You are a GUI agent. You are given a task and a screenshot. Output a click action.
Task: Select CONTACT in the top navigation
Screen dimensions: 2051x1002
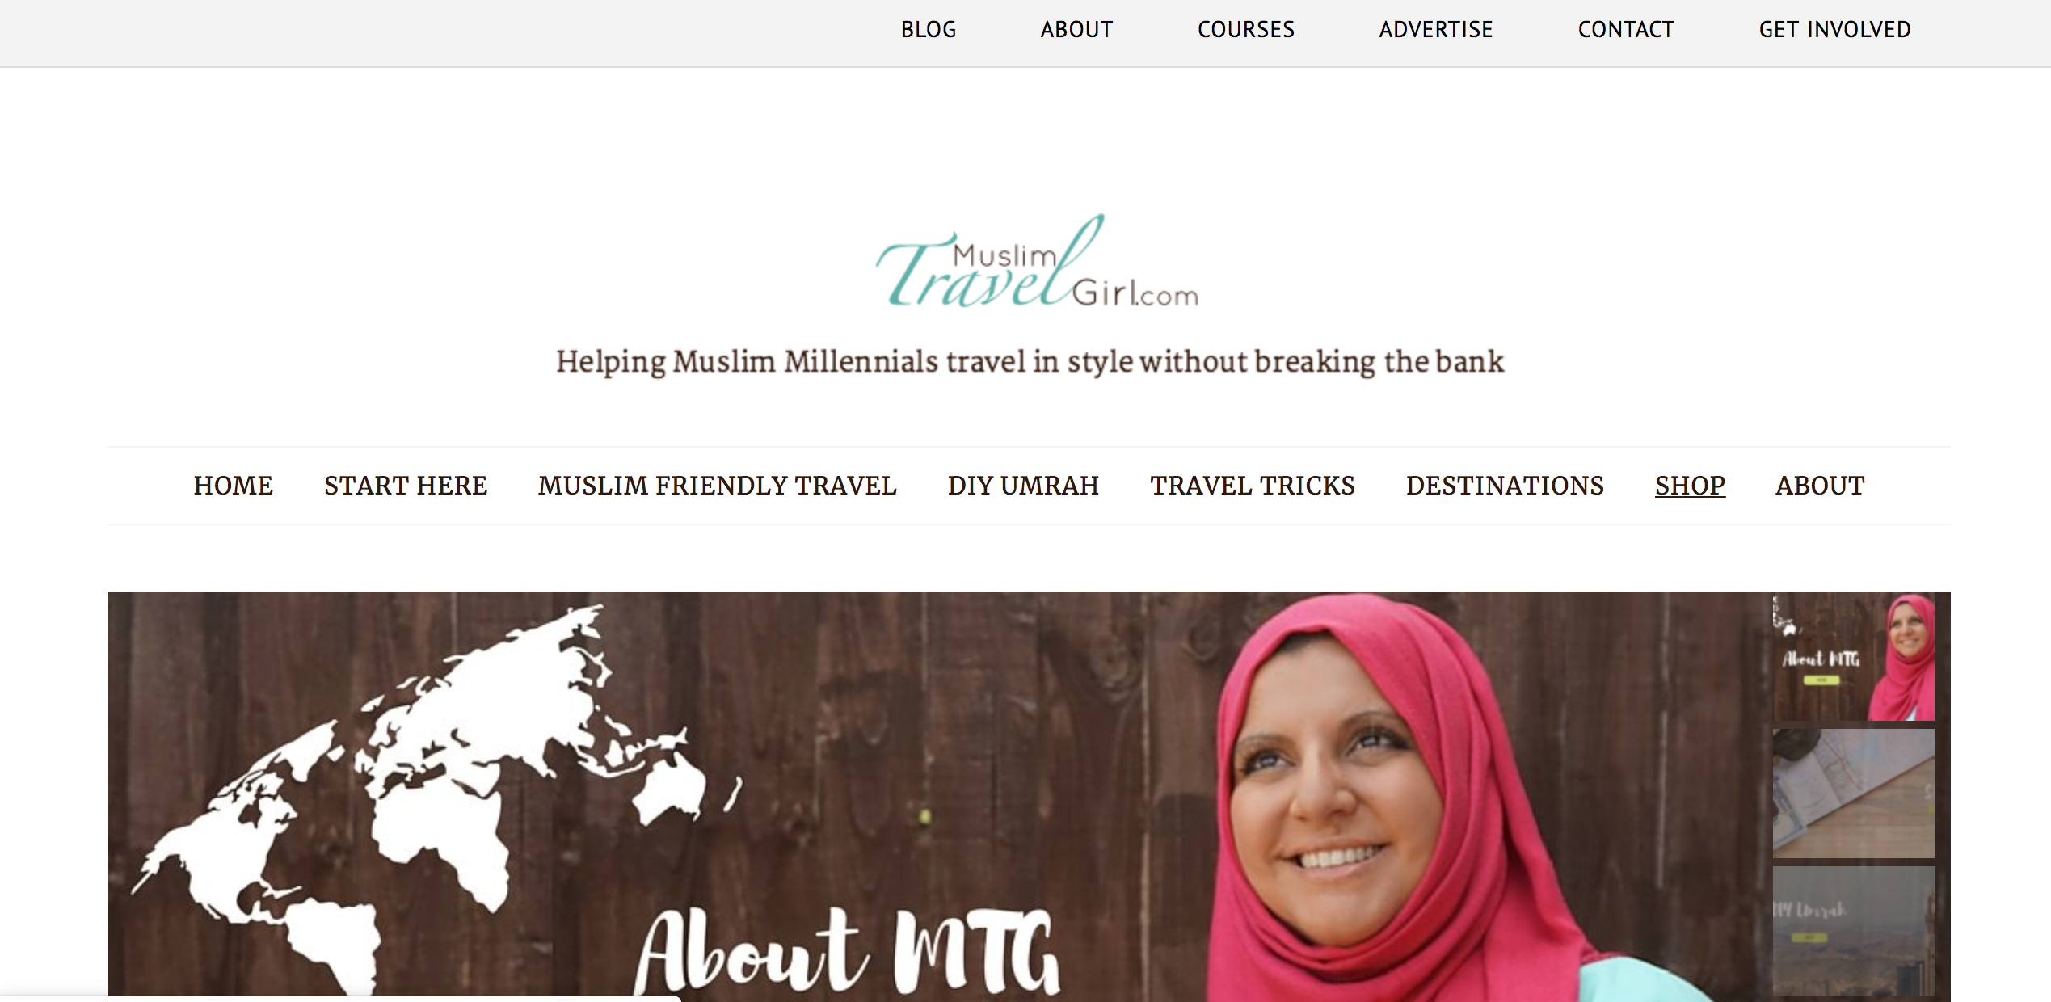tap(1626, 30)
